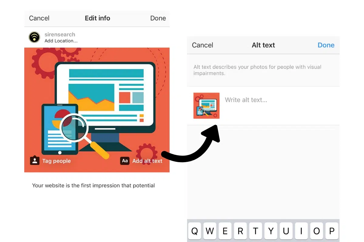
Task: Select Add Location under sirensearch
Action: (61, 41)
